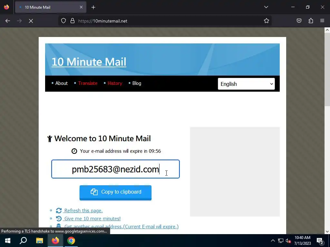Minimize the Firefox window
Screen dimensions: 330x247
point(293,7)
